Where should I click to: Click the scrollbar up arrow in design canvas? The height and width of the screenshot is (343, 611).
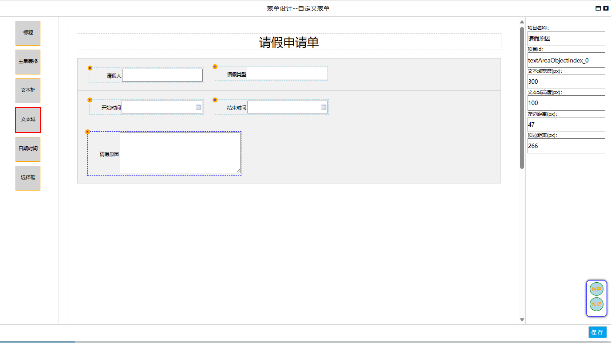pyautogui.click(x=522, y=21)
